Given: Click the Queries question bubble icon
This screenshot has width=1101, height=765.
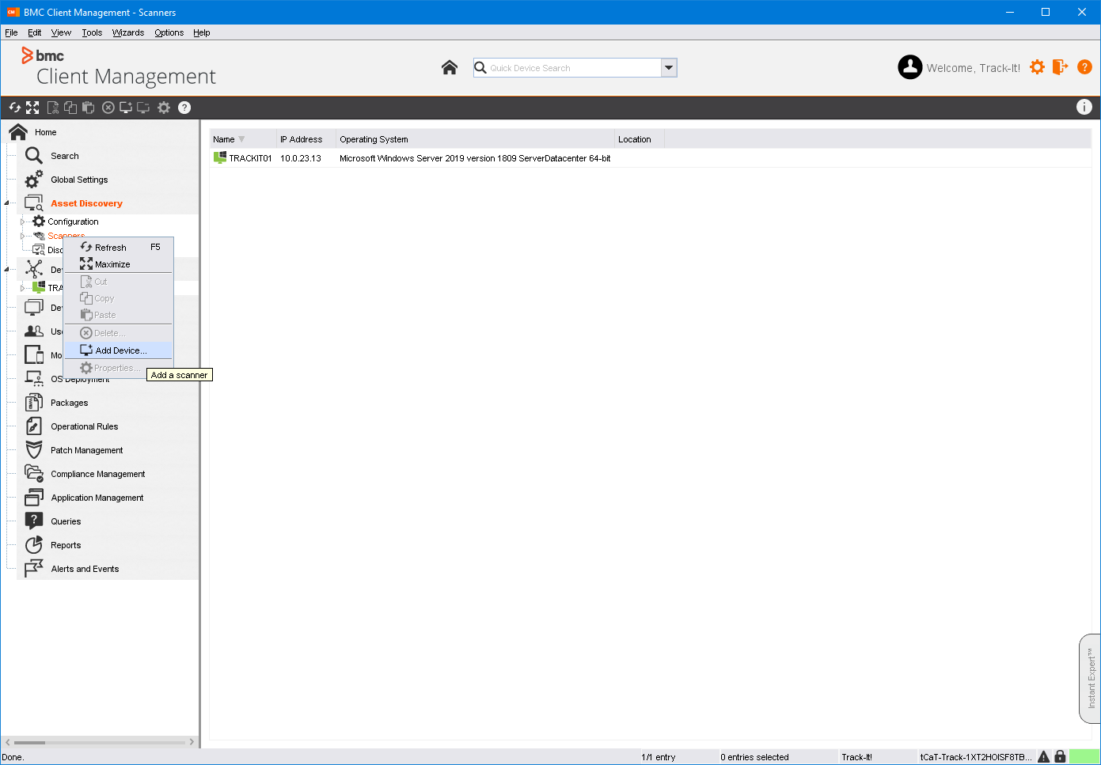Looking at the screenshot, I should click(34, 521).
